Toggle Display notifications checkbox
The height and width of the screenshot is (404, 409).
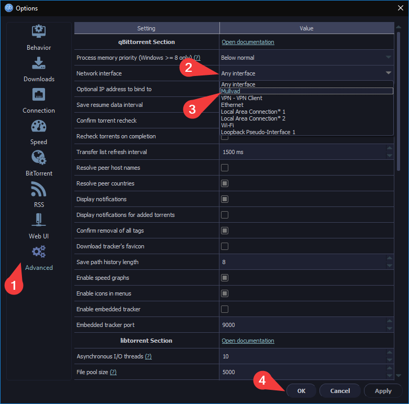(225, 199)
